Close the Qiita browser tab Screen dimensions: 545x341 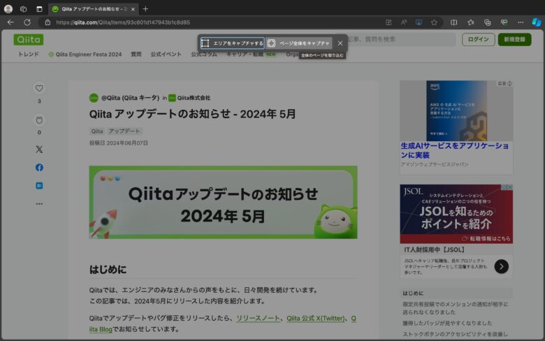133,9
